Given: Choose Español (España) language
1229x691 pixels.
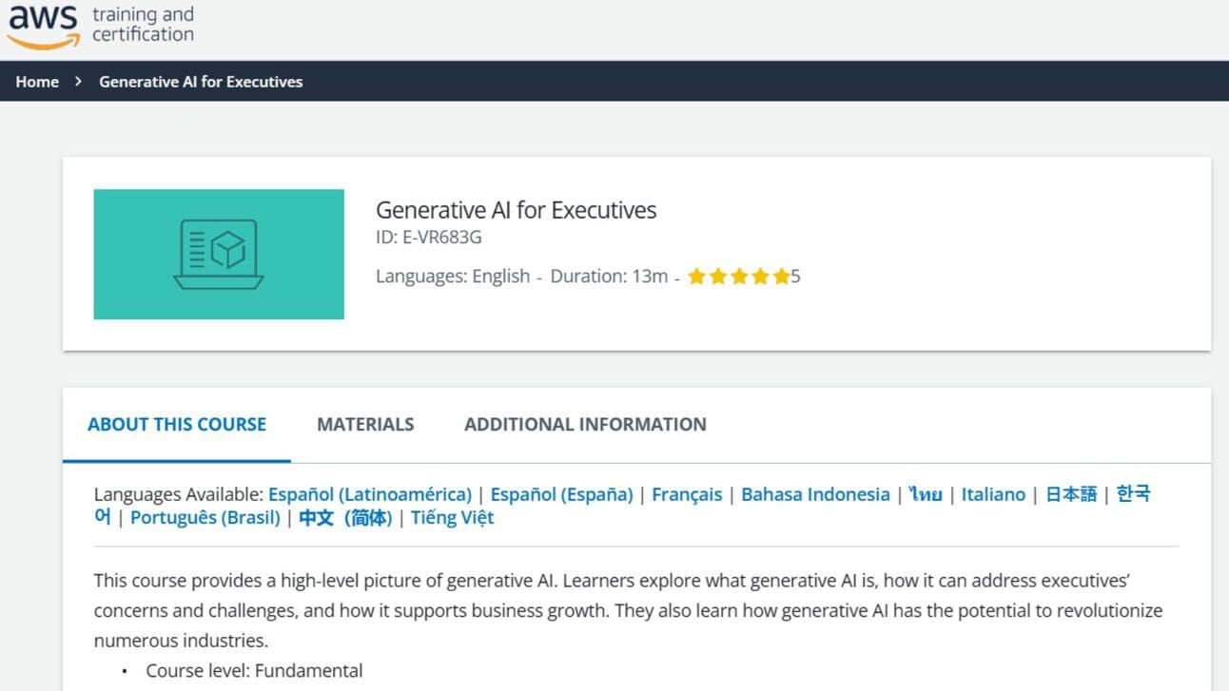Looking at the screenshot, I should click(561, 494).
